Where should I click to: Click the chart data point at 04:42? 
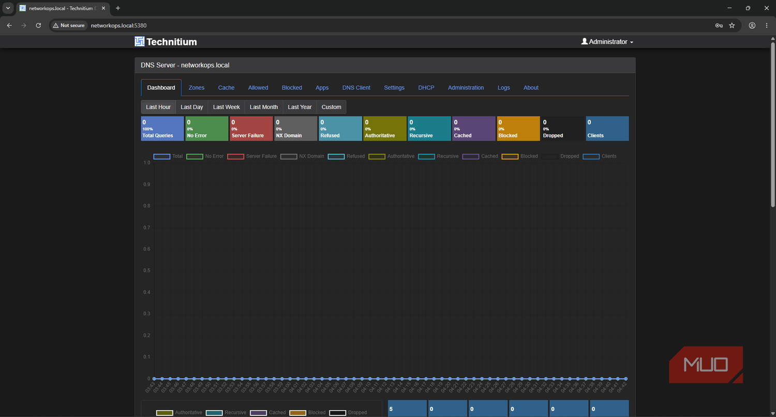625,379
